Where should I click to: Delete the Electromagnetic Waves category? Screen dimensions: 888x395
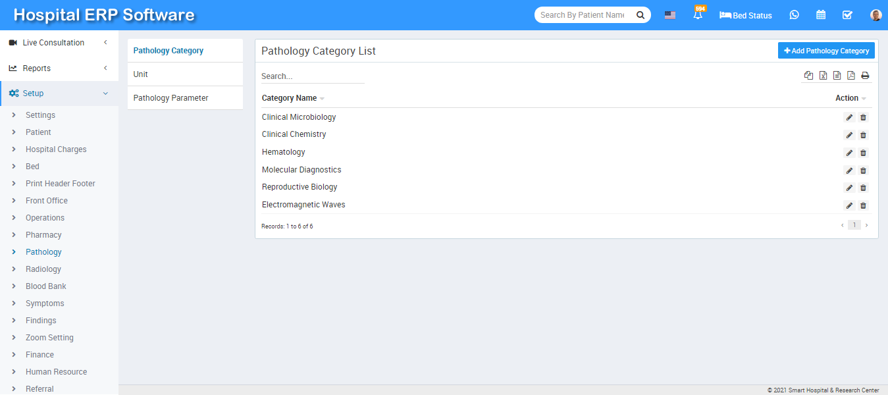pyautogui.click(x=864, y=205)
